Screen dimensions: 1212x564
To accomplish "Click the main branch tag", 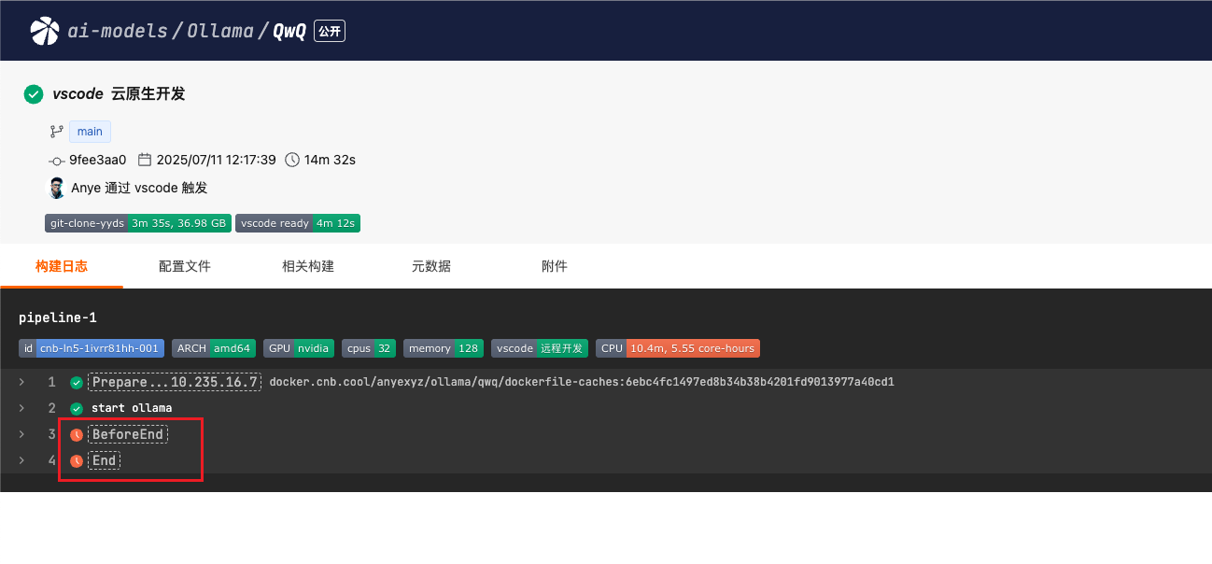I will [x=90, y=132].
